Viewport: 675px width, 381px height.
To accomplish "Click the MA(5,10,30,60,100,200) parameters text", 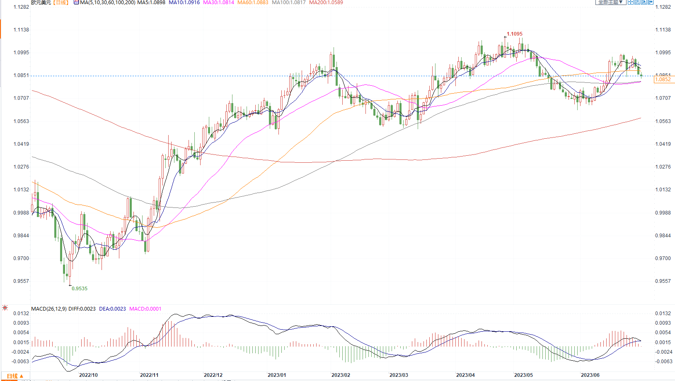I will point(108,2).
